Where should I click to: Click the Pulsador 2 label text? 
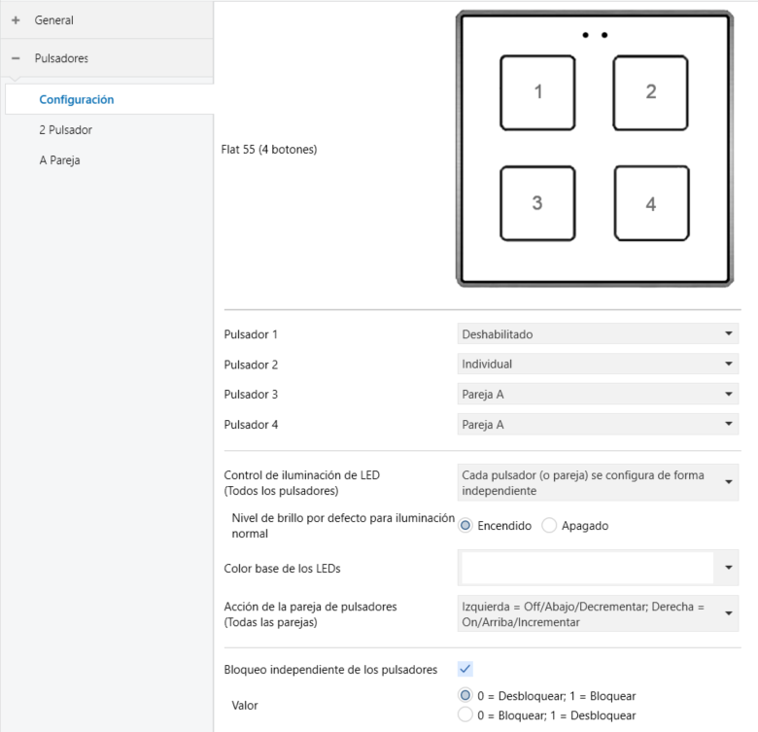(x=251, y=365)
